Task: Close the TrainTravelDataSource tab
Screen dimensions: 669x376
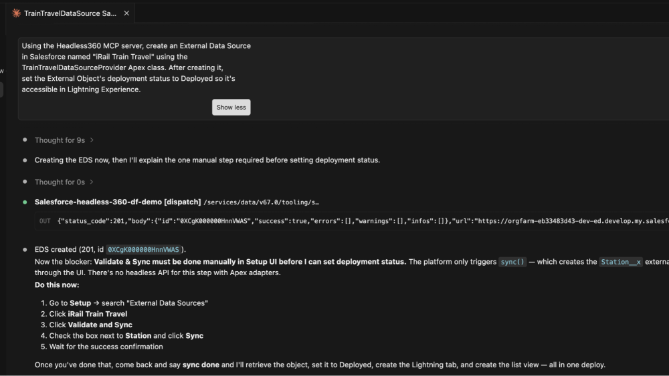Action: point(126,13)
